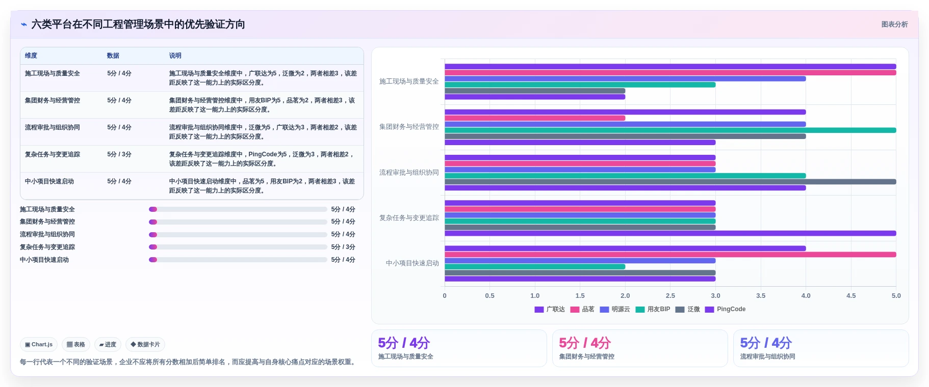
Task: Click the 图表分析 label
Action: click(x=894, y=24)
